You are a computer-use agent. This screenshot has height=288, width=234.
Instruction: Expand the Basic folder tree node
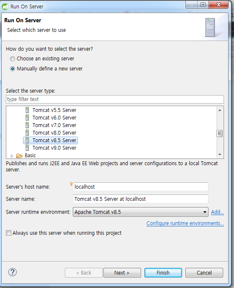click(12, 156)
